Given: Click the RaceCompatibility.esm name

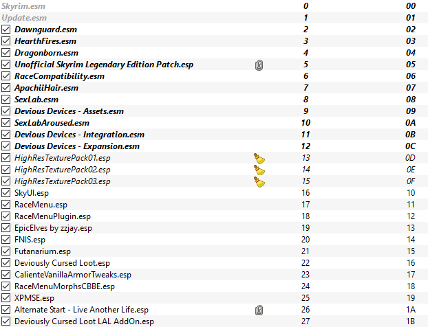Looking at the screenshot, I should pos(59,76).
